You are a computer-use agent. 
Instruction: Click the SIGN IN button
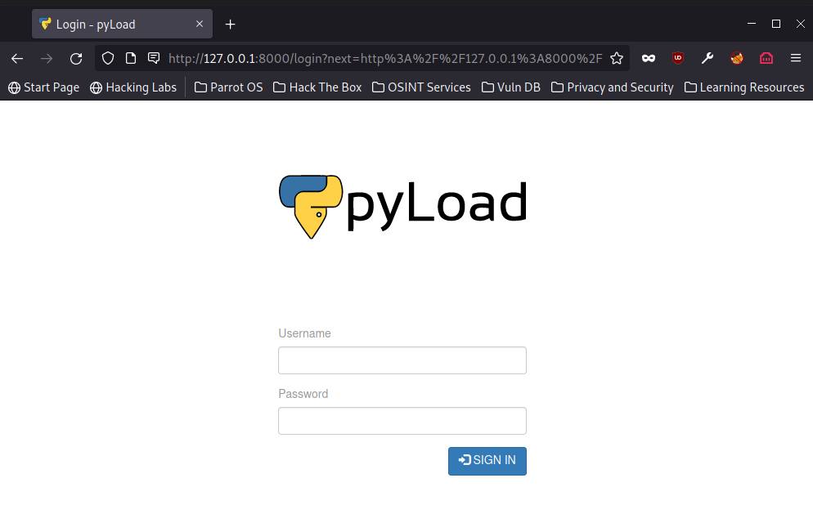487,461
